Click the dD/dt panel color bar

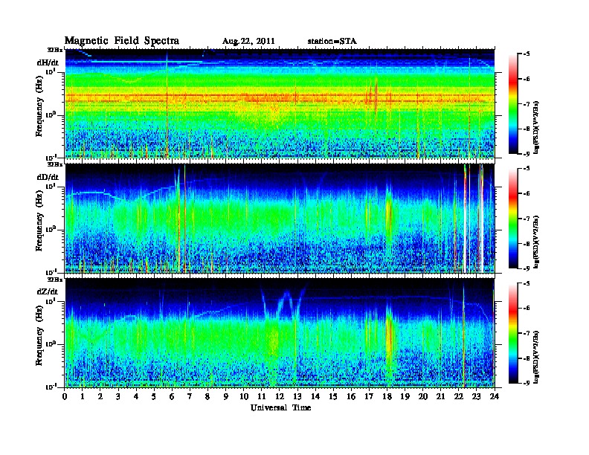(513, 219)
